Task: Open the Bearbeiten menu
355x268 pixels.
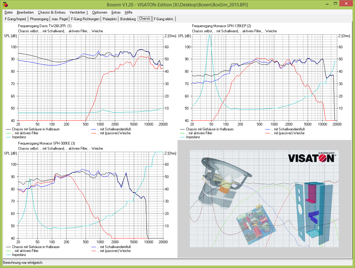Action: click(x=25, y=12)
